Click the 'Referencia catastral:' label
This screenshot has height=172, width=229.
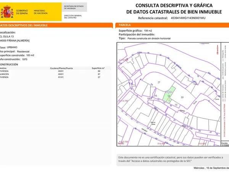pyautogui.click(x=153, y=18)
